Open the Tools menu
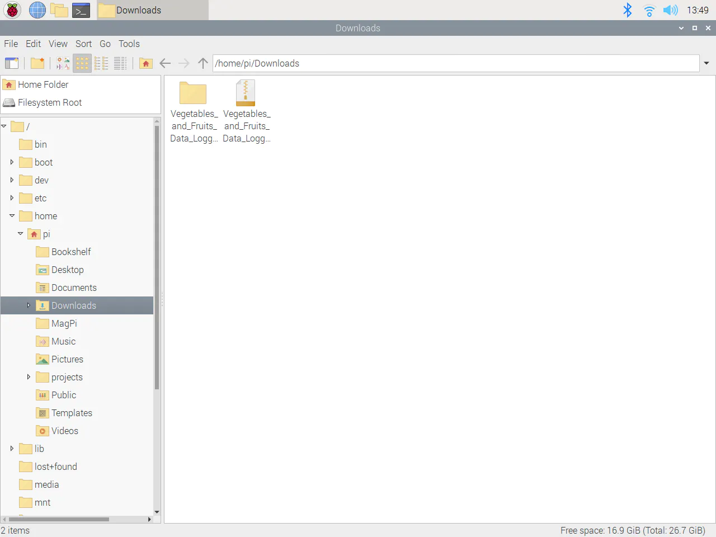Screen dimensions: 716x537 tap(129, 44)
